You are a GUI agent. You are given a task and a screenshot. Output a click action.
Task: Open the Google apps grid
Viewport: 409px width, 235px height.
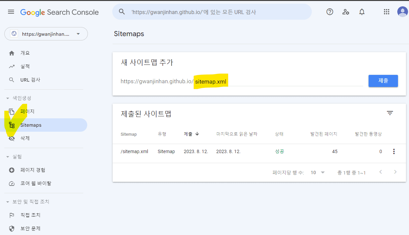[387, 12]
